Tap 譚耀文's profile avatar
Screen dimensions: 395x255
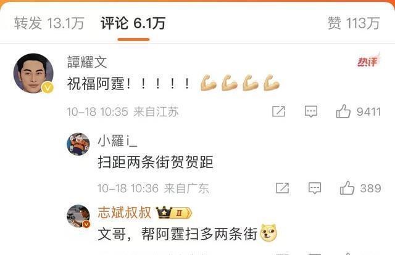pyautogui.click(x=33, y=73)
